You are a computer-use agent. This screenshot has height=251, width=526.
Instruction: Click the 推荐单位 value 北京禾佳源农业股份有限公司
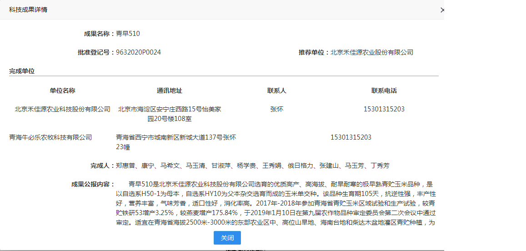(x=371, y=52)
